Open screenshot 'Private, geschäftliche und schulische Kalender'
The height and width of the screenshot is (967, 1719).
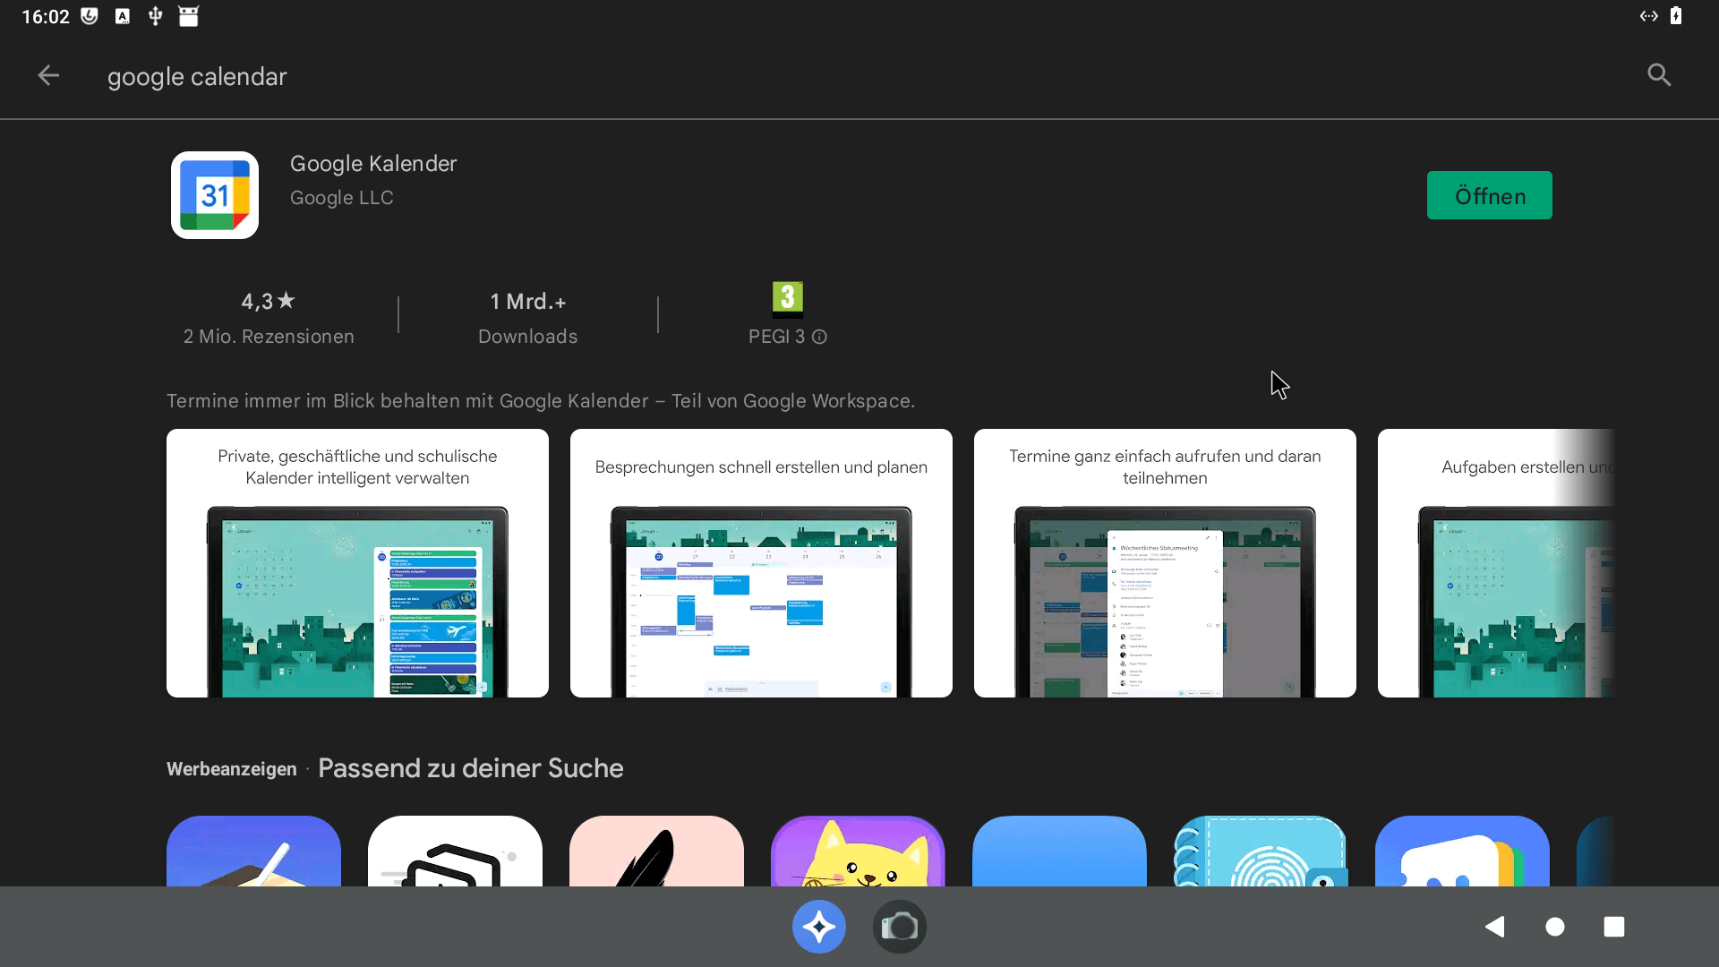357,563
